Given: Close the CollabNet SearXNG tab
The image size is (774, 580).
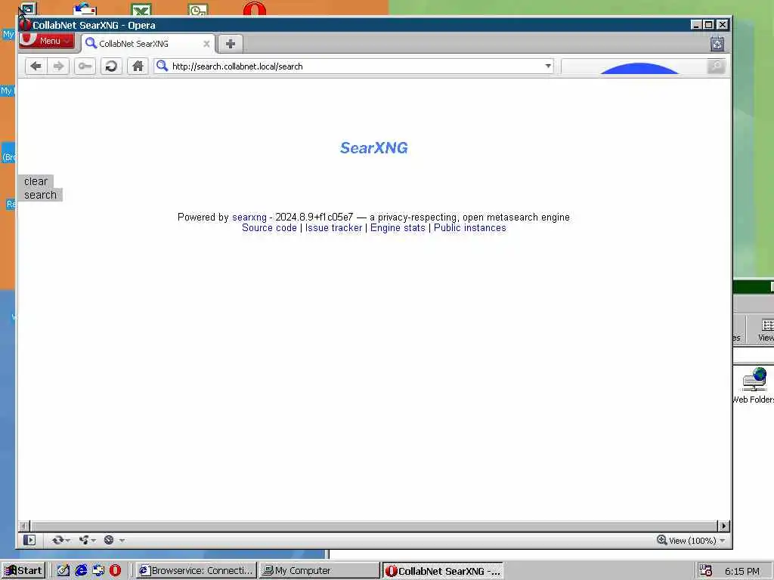Looking at the screenshot, I should (x=206, y=44).
